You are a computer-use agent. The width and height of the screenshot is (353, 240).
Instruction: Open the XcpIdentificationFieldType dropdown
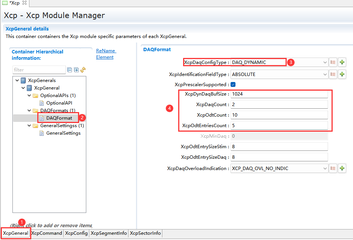(x=325, y=74)
